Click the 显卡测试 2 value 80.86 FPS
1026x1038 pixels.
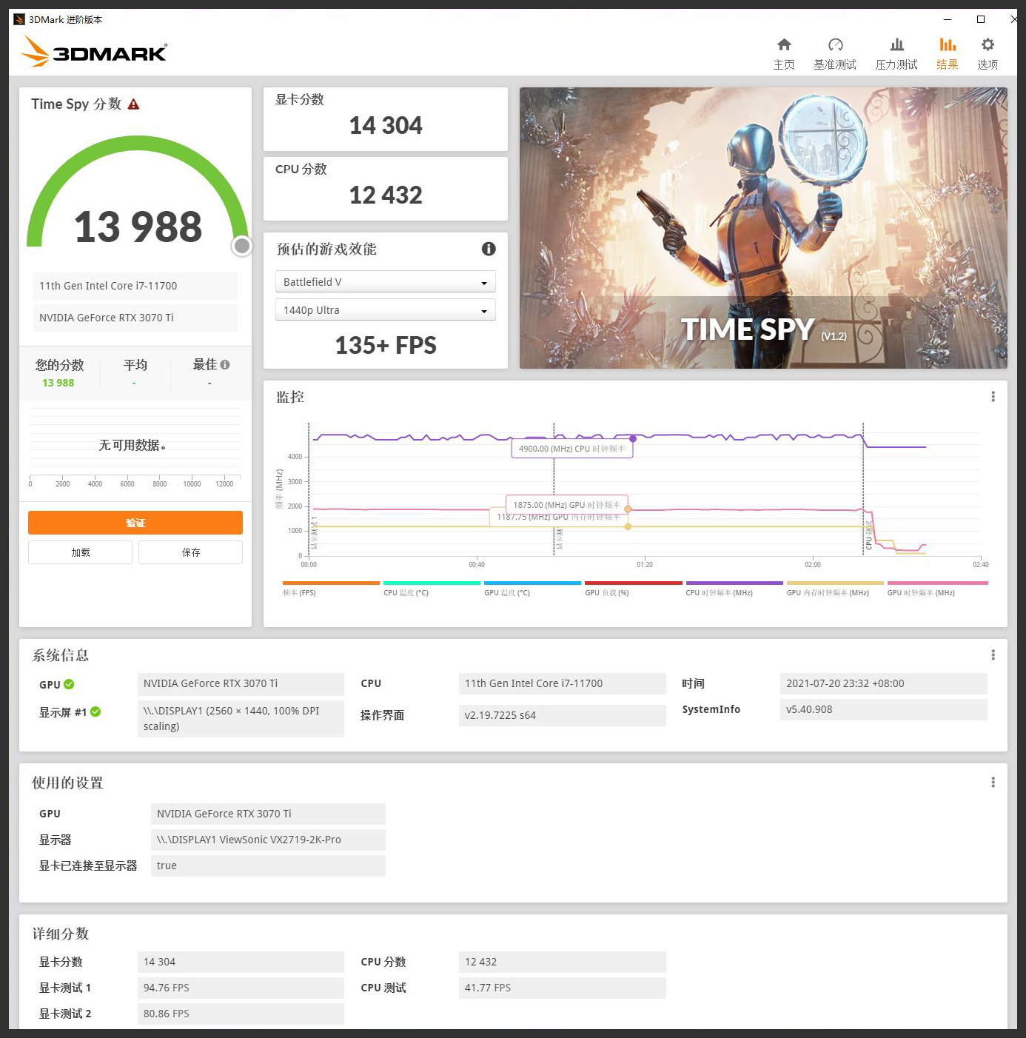[241, 1014]
